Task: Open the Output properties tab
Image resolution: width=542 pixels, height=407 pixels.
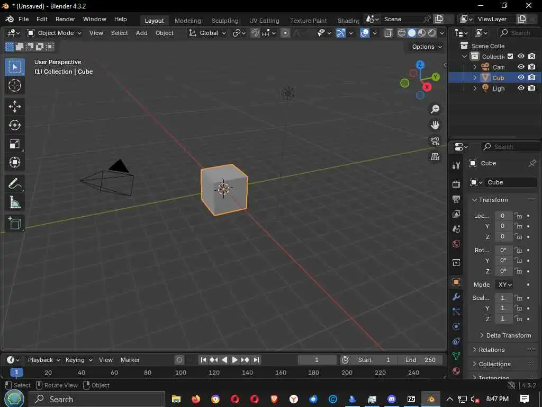Action: coord(456,199)
